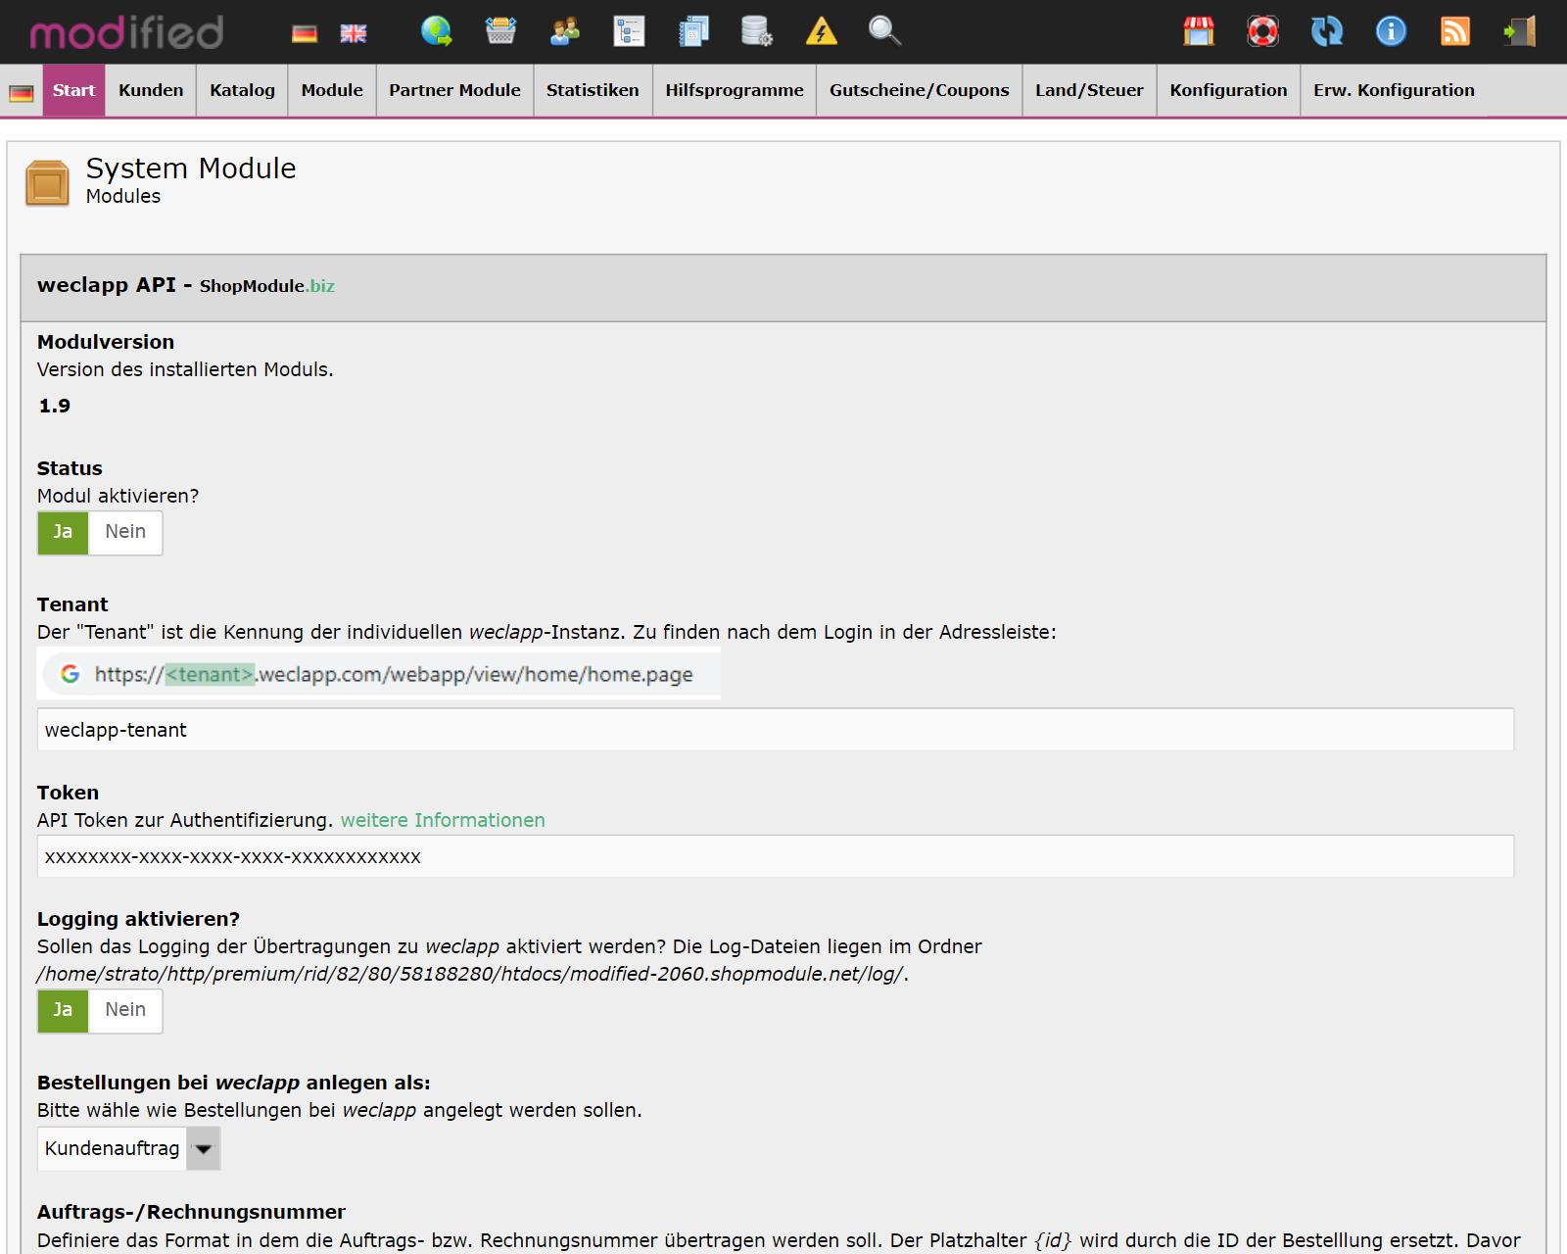The image size is (1567, 1254).
Task: Switch language with the British flag icon
Action: [x=353, y=31]
